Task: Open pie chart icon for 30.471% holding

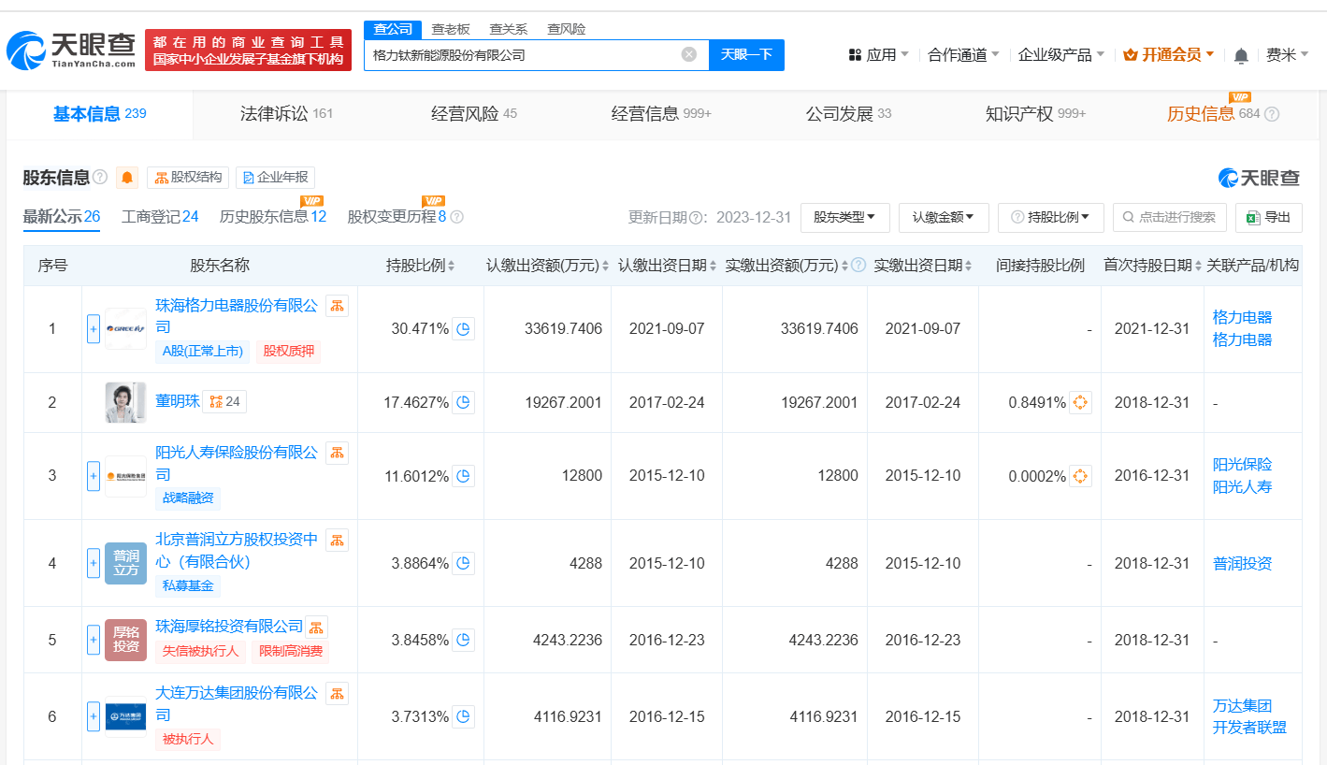Action: [x=464, y=328]
